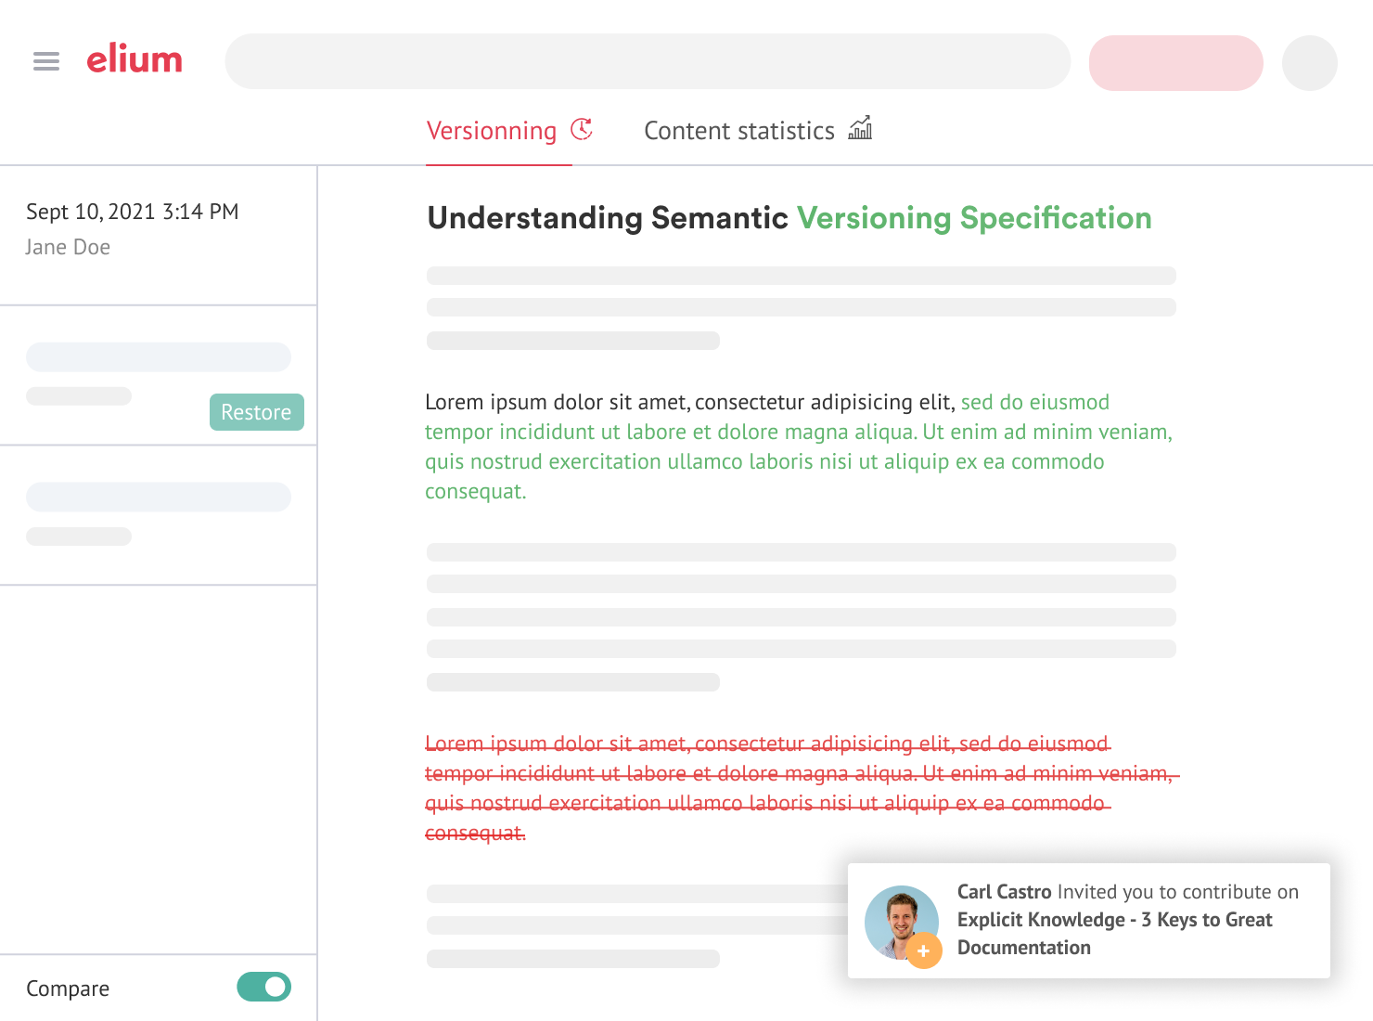Viewport: 1373px width, 1021px height.
Task: Open the hamburger menu
Action: coord(46,61)
